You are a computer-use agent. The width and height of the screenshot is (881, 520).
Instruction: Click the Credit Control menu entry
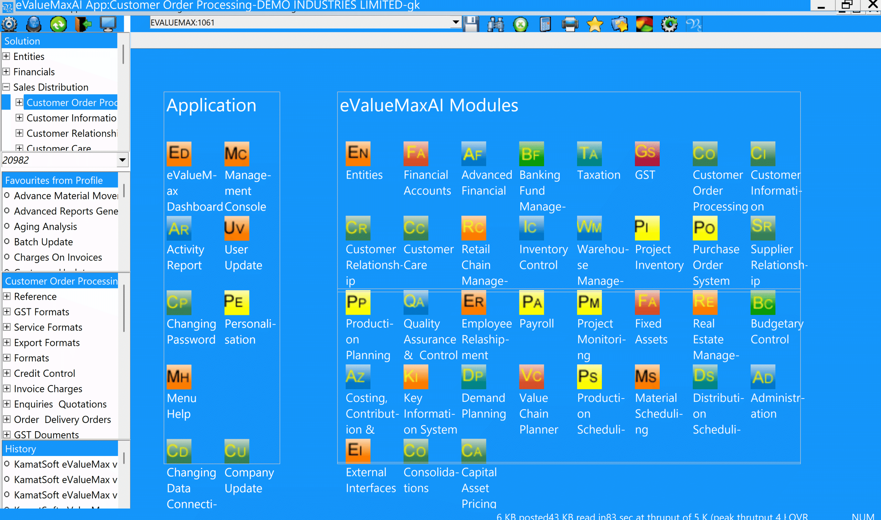click(x=44, y=373)
